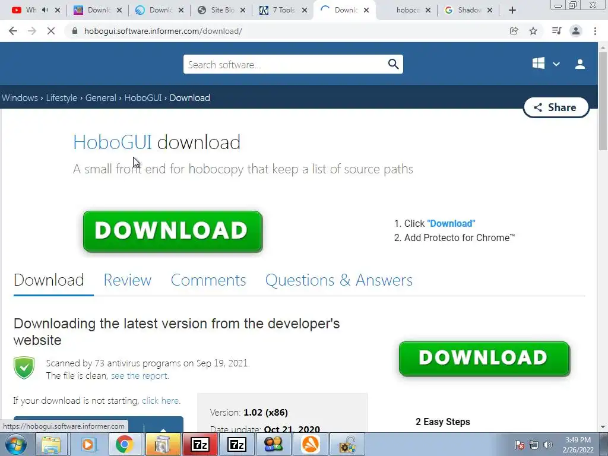Click the volume speaker tray icon
The height and width of the screenshot is (456, 608).
[548, 445]
